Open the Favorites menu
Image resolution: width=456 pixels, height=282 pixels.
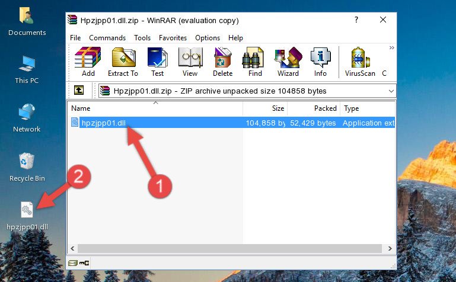pyautogui.click(x=173, y=38)
